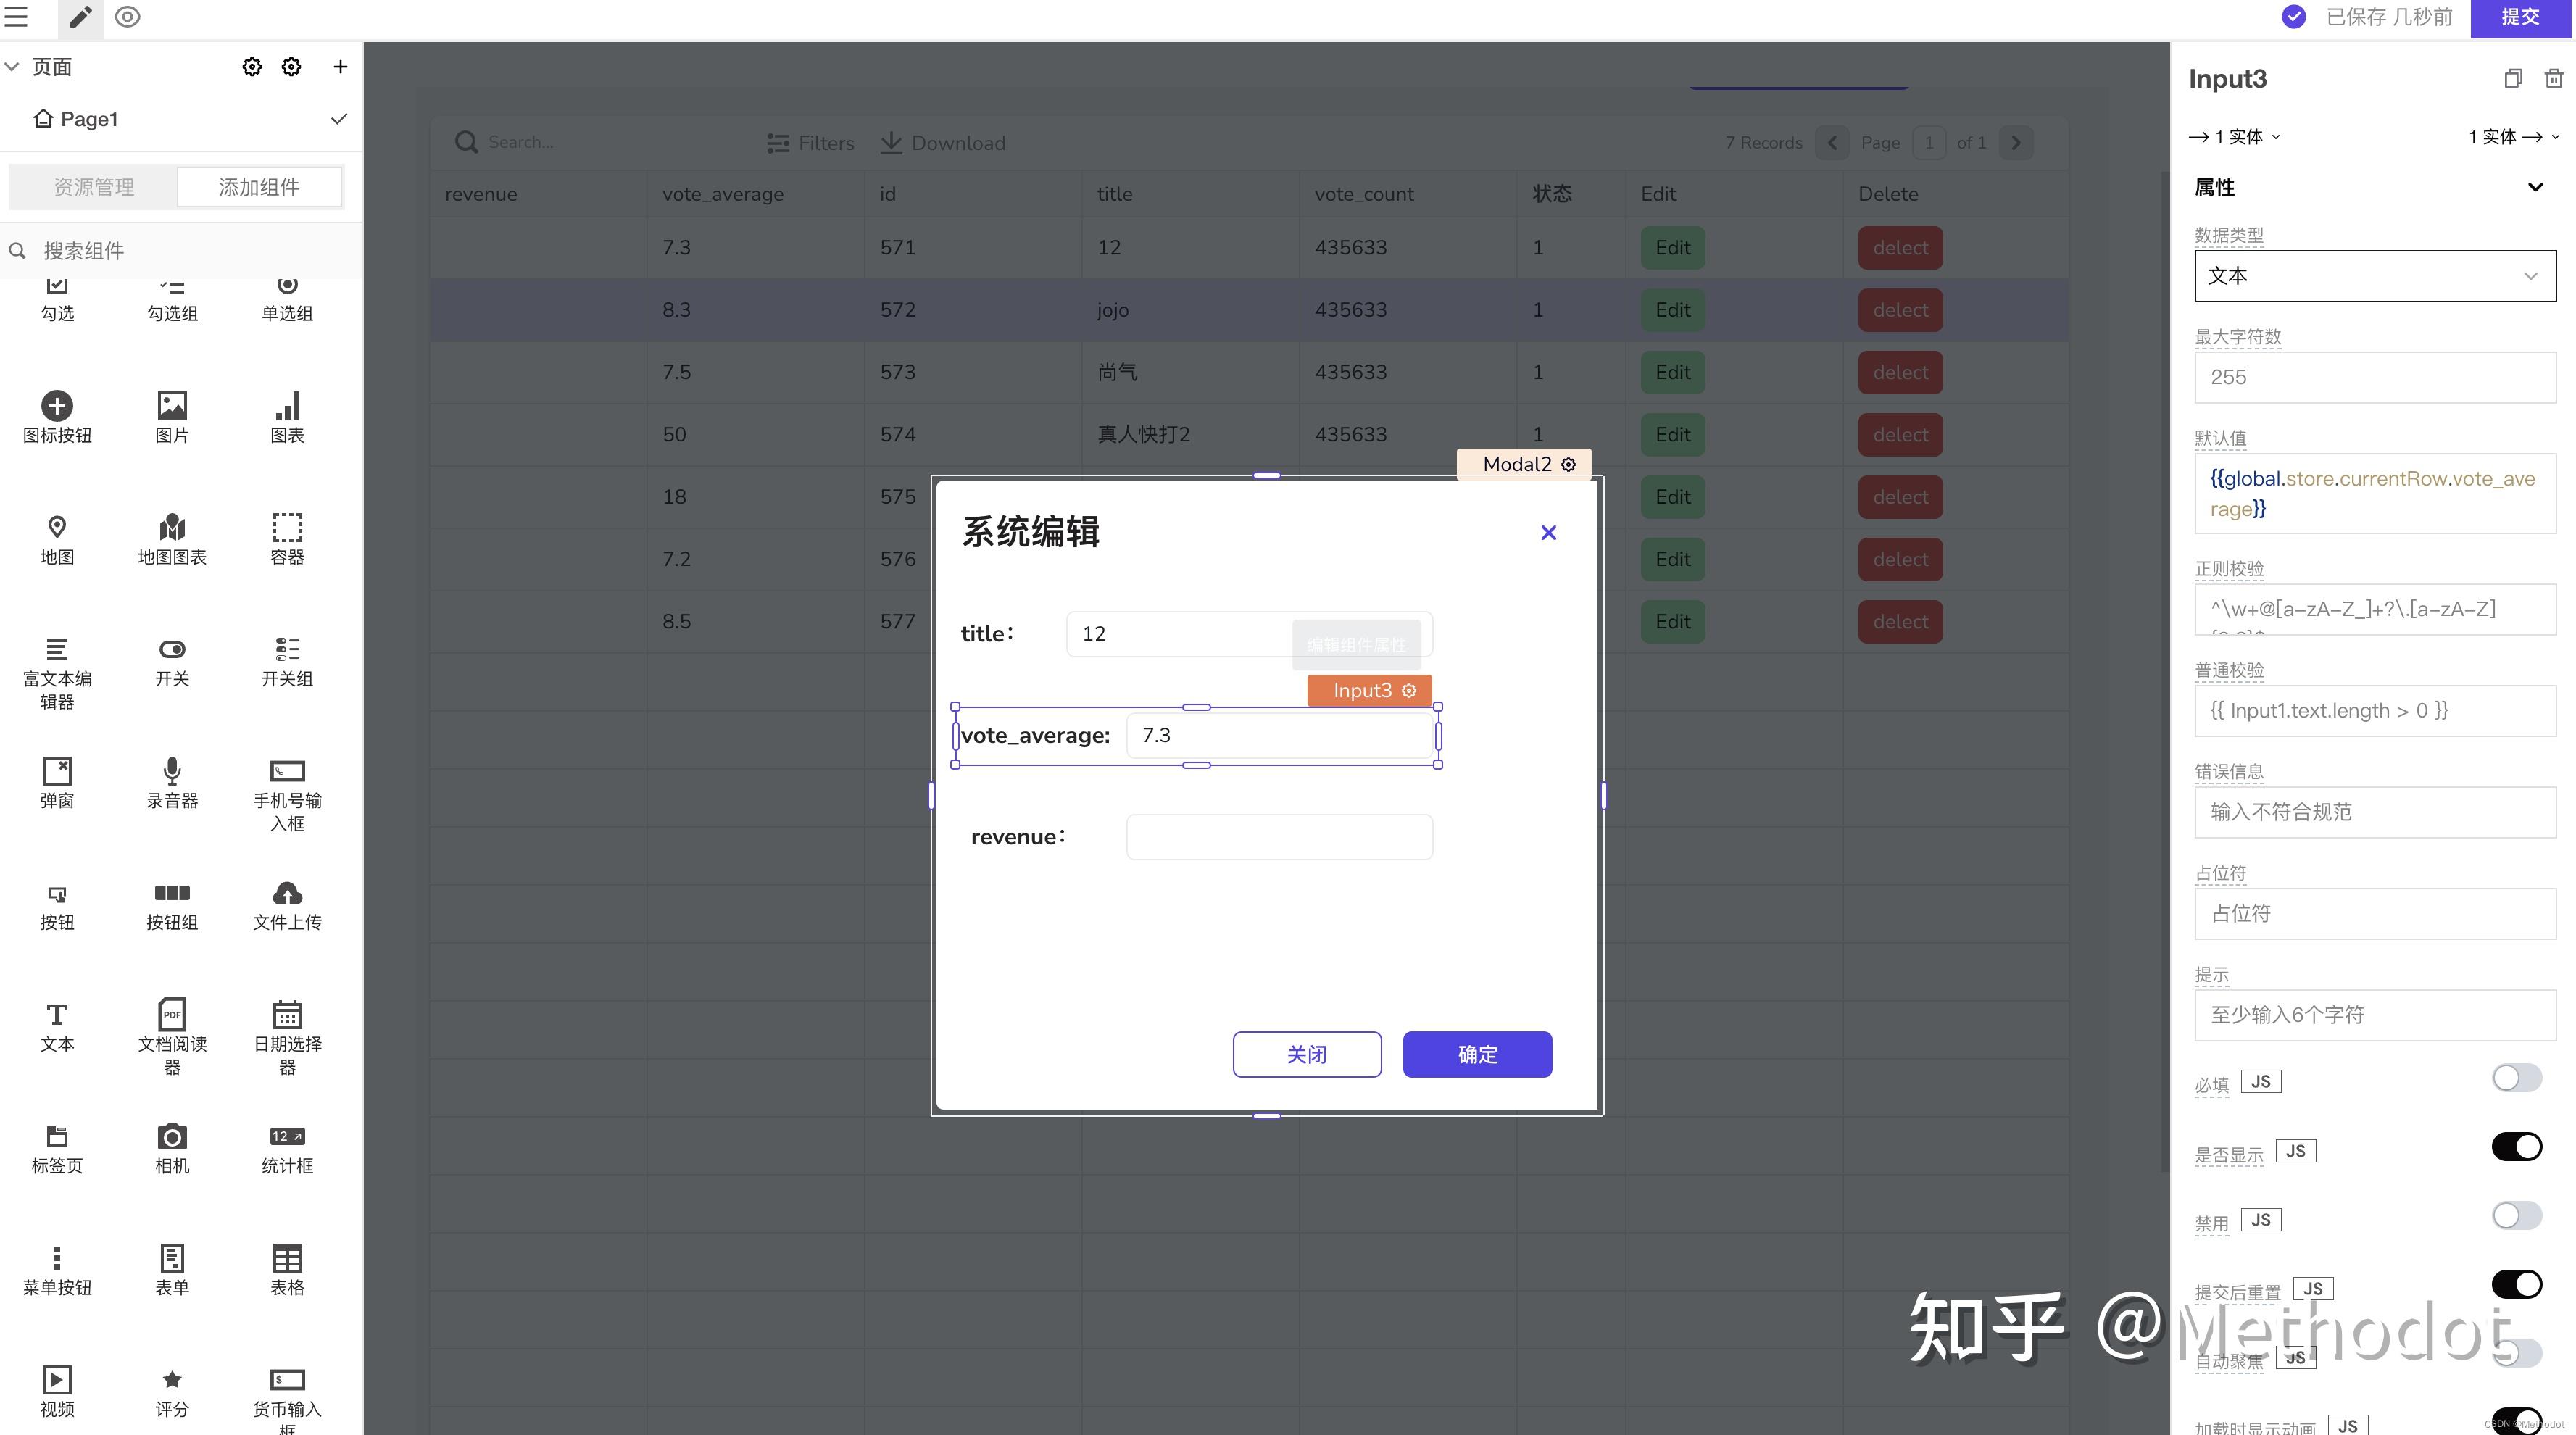Screen dimensions: 2576x1435
Task: Select the Camera component icon
Action: [x=172, y=1138]
